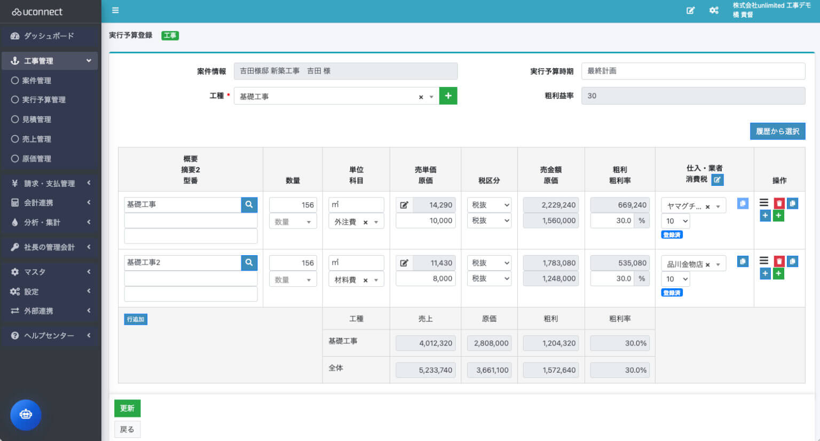Go to 案件管理 submenu item
The image size is (820, 441).
36,81
